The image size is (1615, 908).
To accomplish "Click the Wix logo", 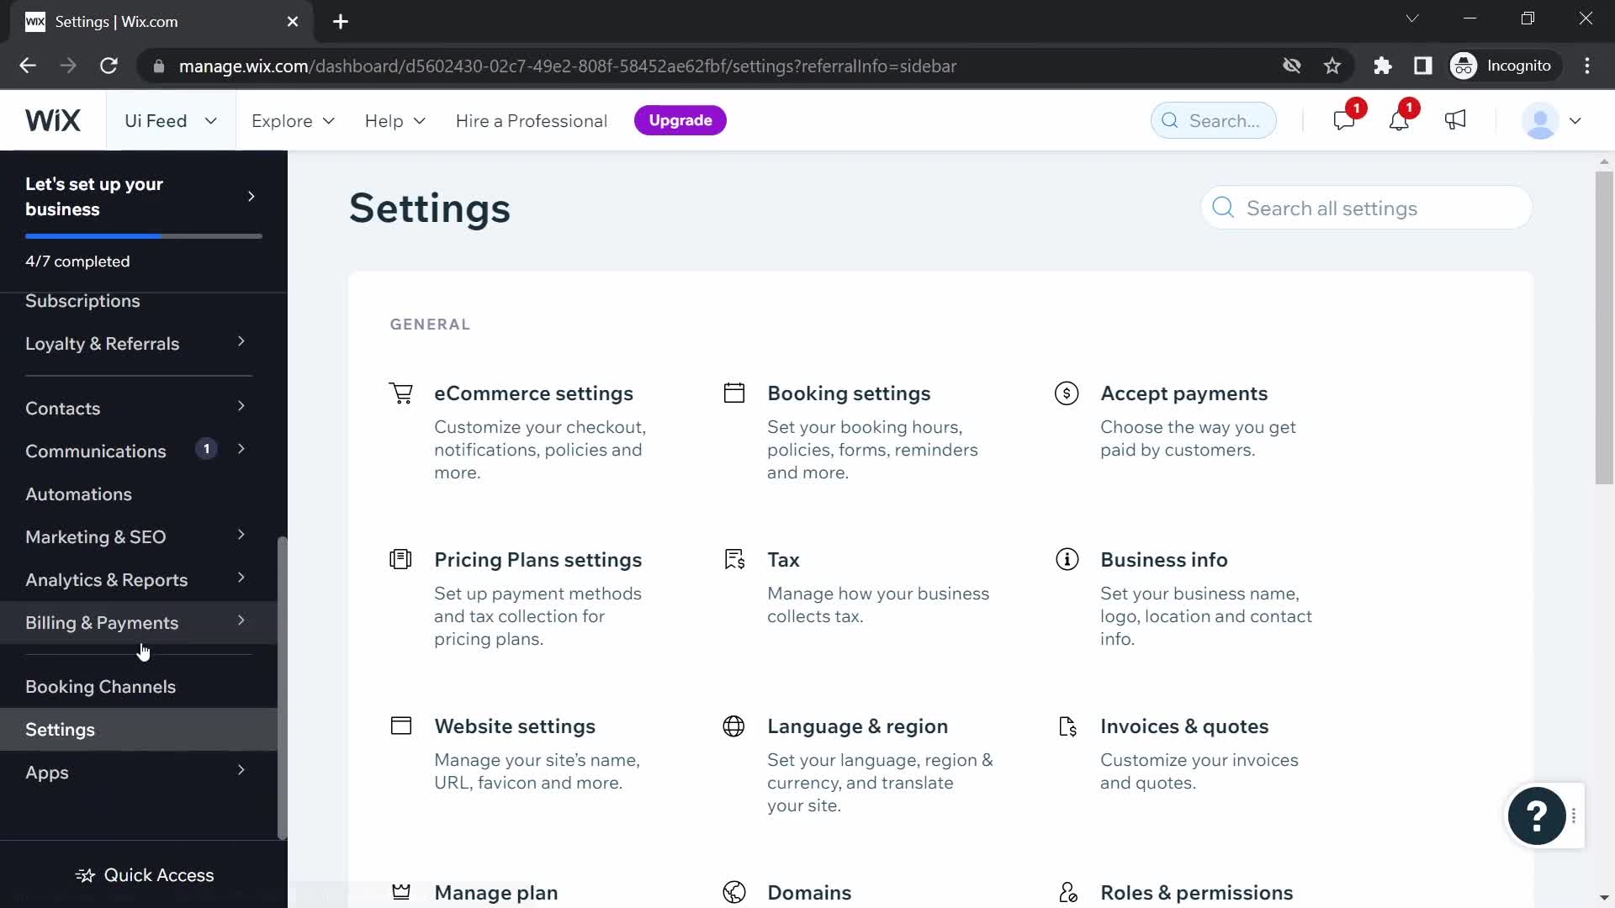I will tap(53, 120).
